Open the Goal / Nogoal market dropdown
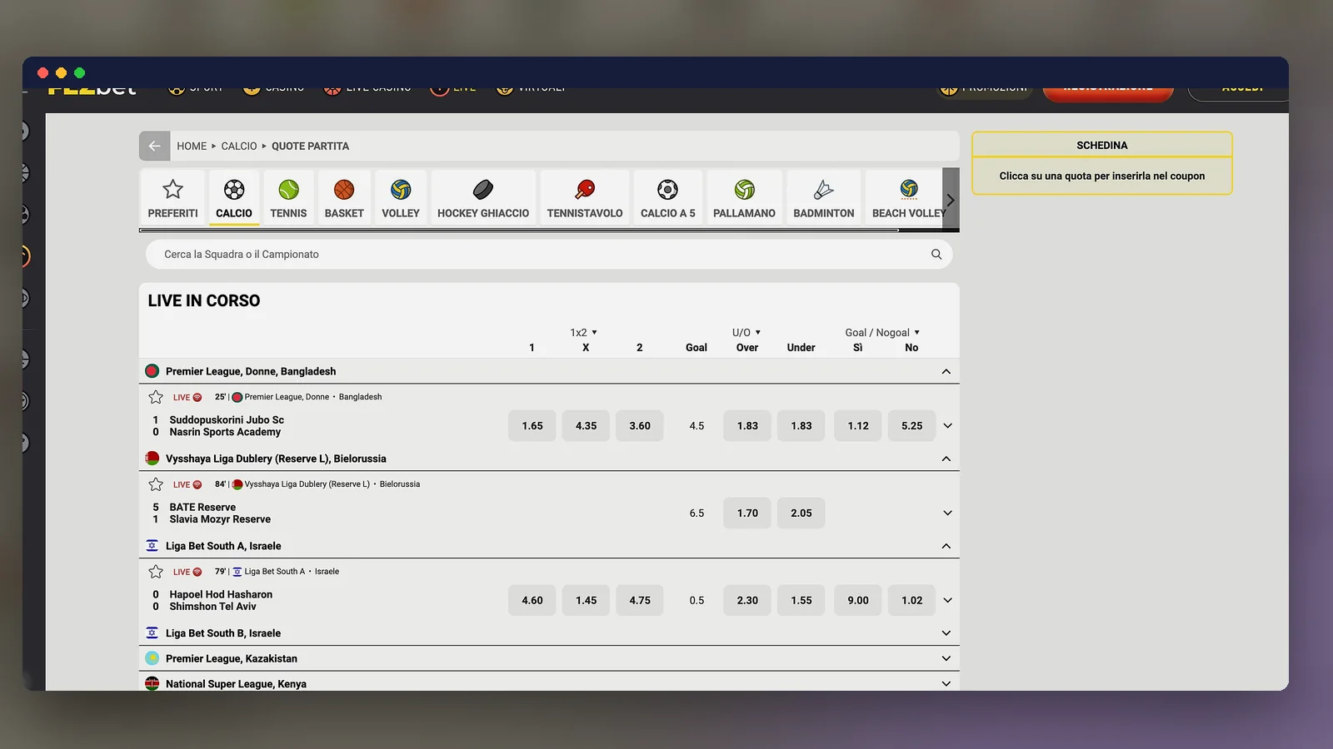 pyautogui.click(x=882, y=332)
